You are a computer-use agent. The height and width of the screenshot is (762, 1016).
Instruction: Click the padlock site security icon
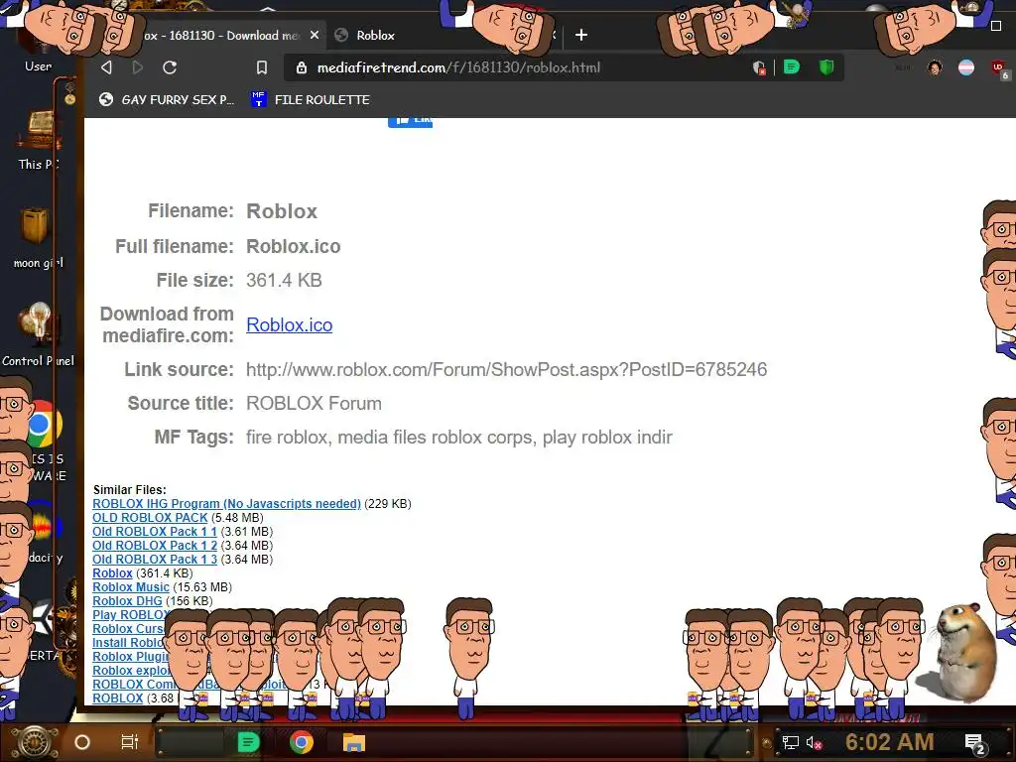[302, 67]
